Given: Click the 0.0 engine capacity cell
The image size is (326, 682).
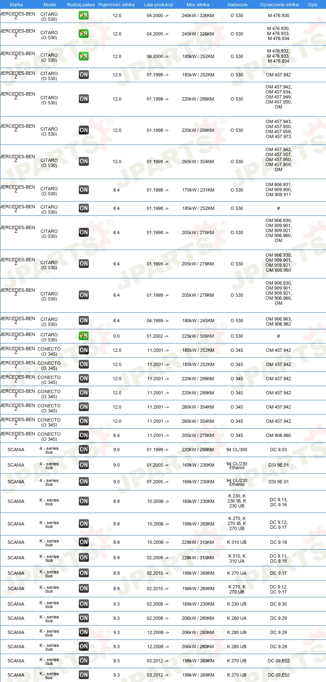Looking at the screenshot, I should (x=116, y=336).
